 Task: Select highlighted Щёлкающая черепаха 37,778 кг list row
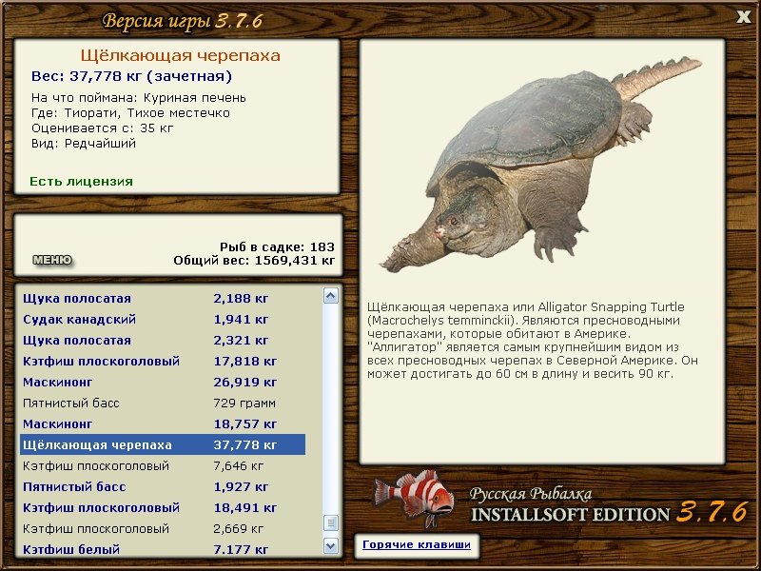pos(163,444)
